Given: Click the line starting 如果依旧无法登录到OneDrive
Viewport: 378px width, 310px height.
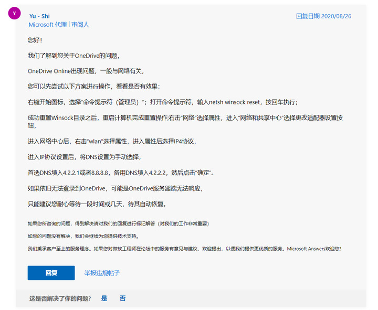Looking at the screenshot, I should click(x=115, y=188).
